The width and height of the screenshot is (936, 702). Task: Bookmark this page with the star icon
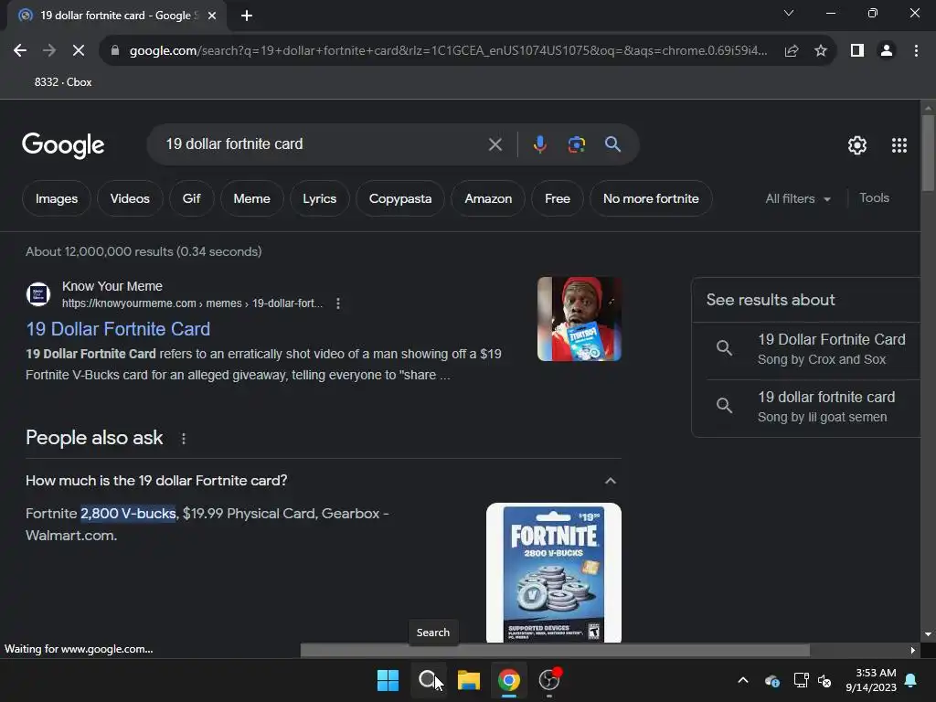(821, 51)
